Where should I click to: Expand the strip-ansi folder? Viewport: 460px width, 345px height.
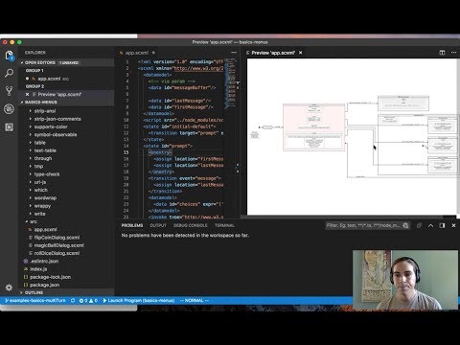coord(45,111)
